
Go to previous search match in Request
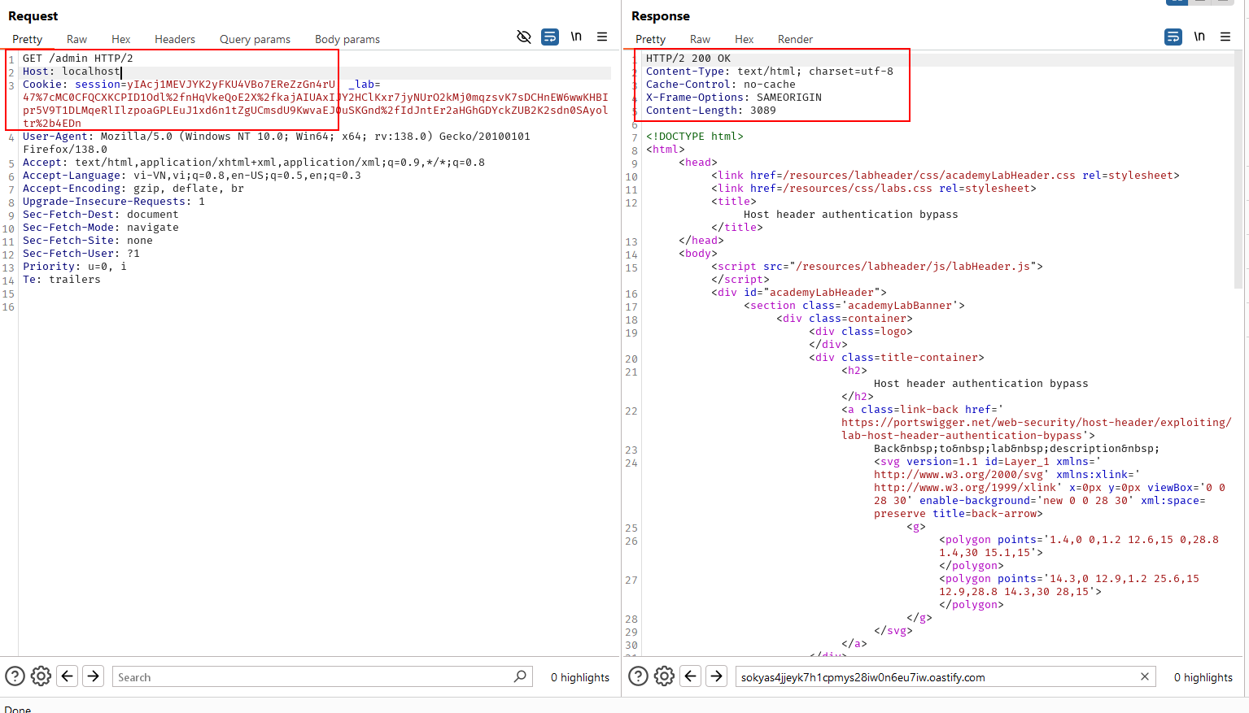68,676
